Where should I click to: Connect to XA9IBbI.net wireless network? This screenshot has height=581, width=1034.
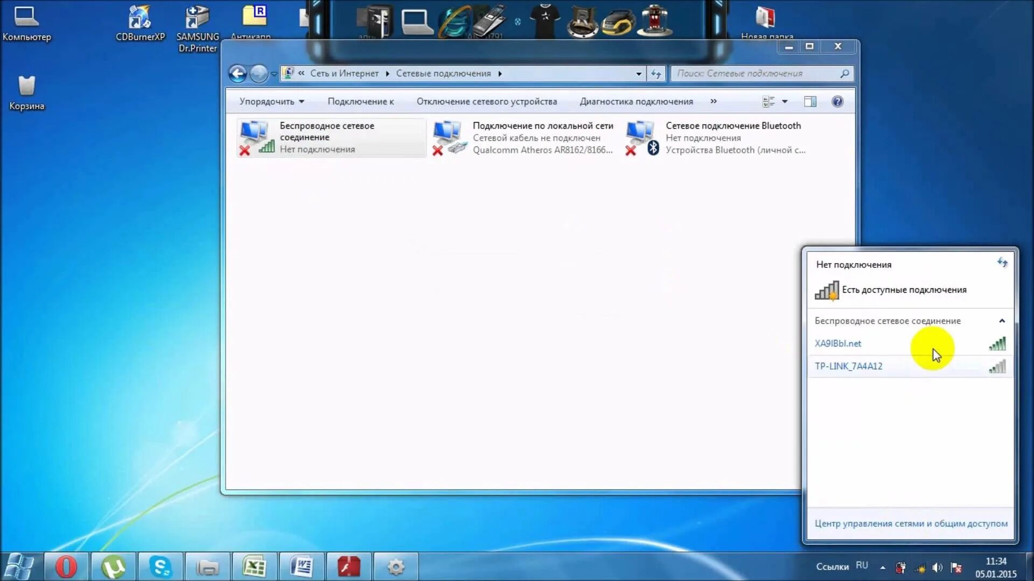838,343
